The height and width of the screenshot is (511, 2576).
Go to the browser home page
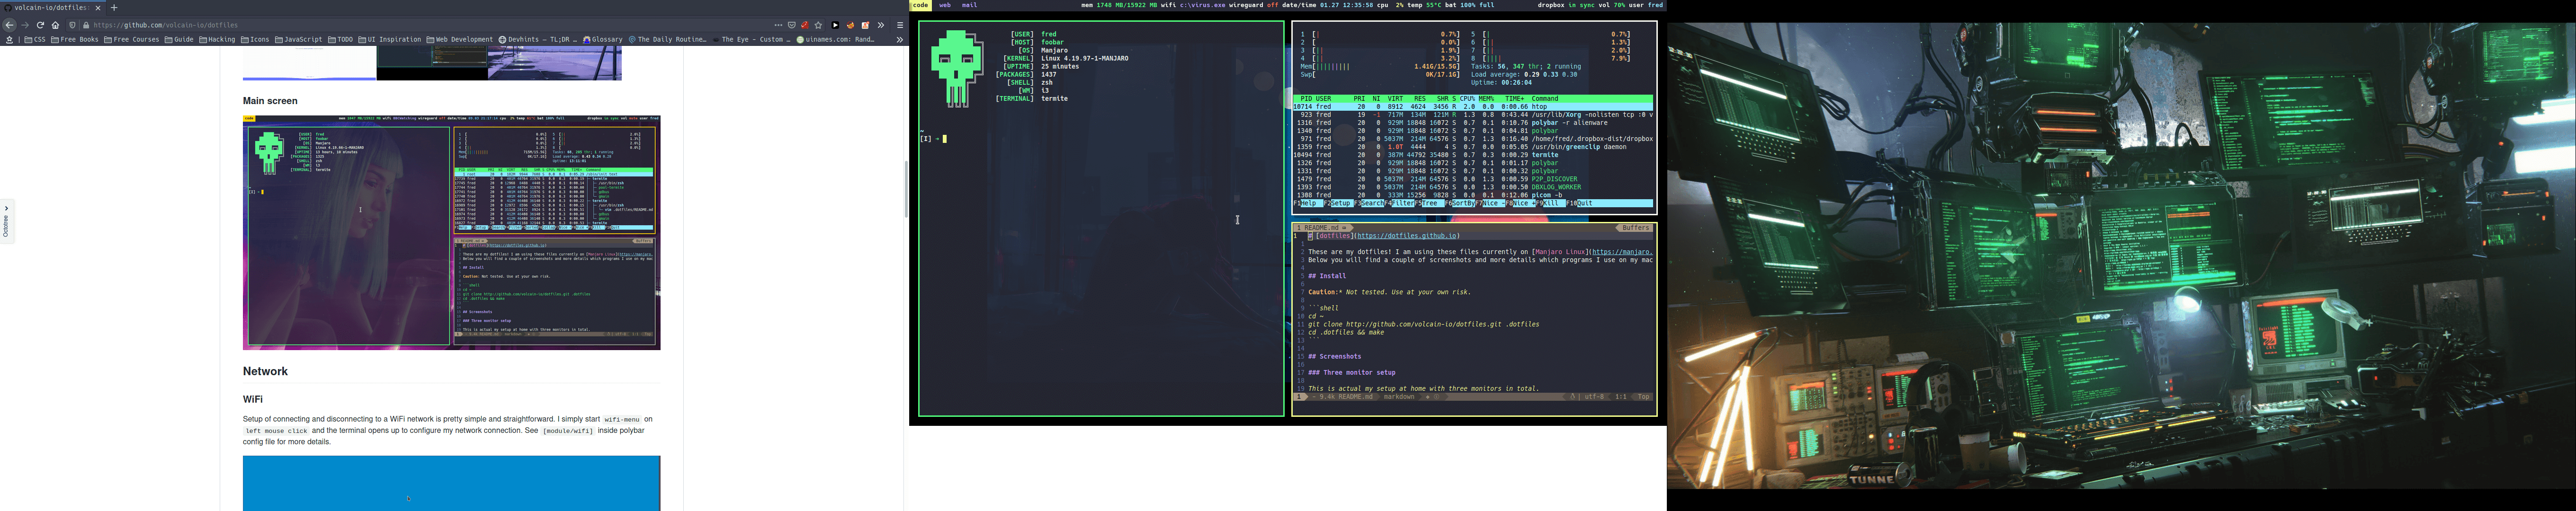55,25
